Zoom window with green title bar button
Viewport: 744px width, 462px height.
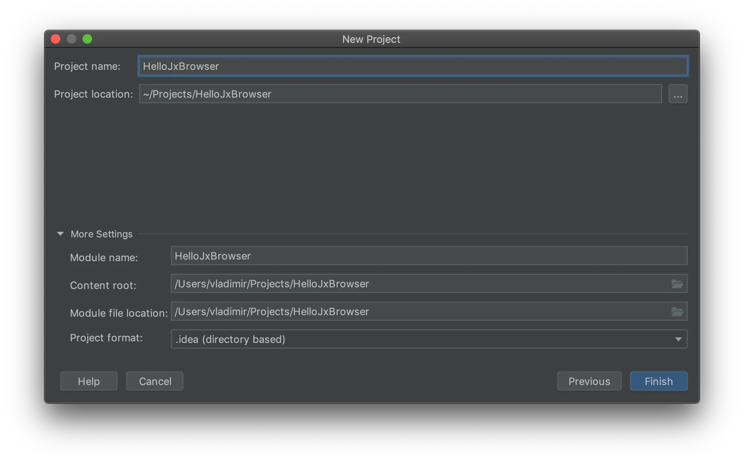point(87,39)
